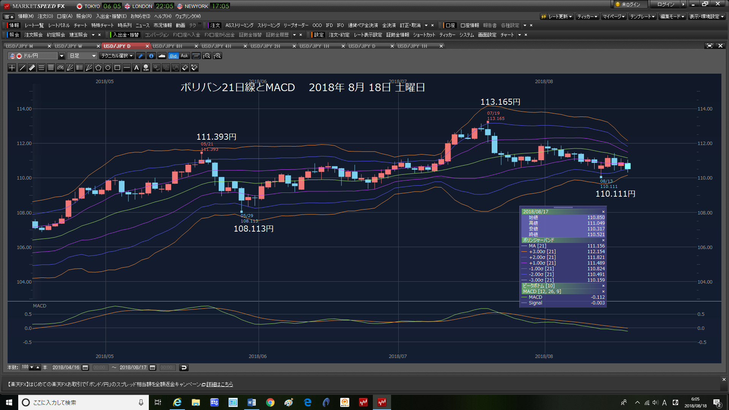This screenshot has height=410, width=729.
Task: Remove the ボリンジャーバンド indicator with its x
Action: (603, 240)
